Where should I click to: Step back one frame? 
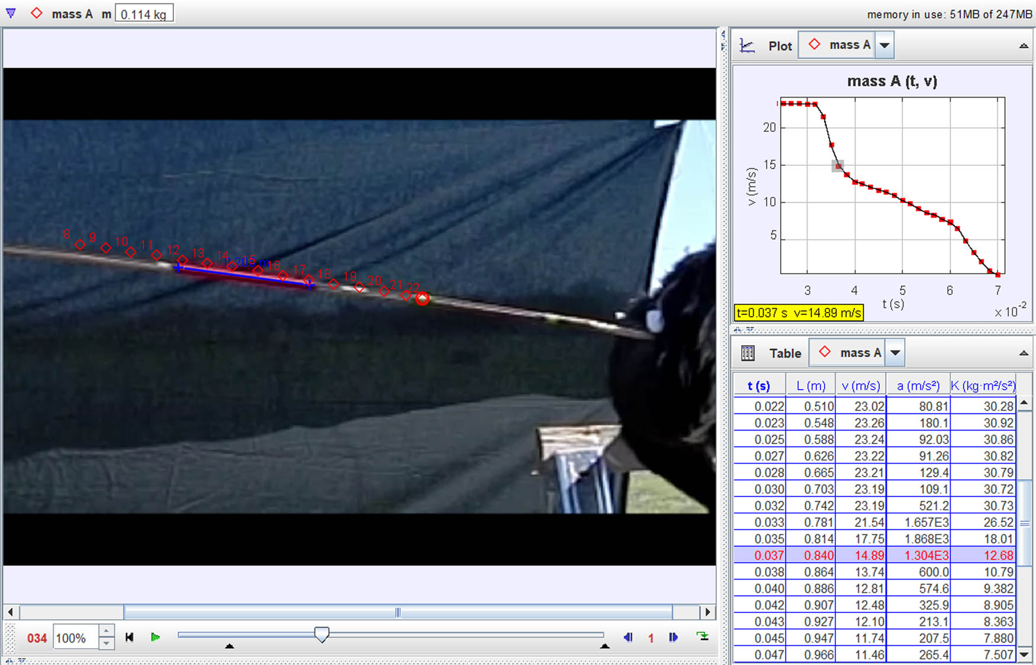pyautogui.click(x=628, y=637)
